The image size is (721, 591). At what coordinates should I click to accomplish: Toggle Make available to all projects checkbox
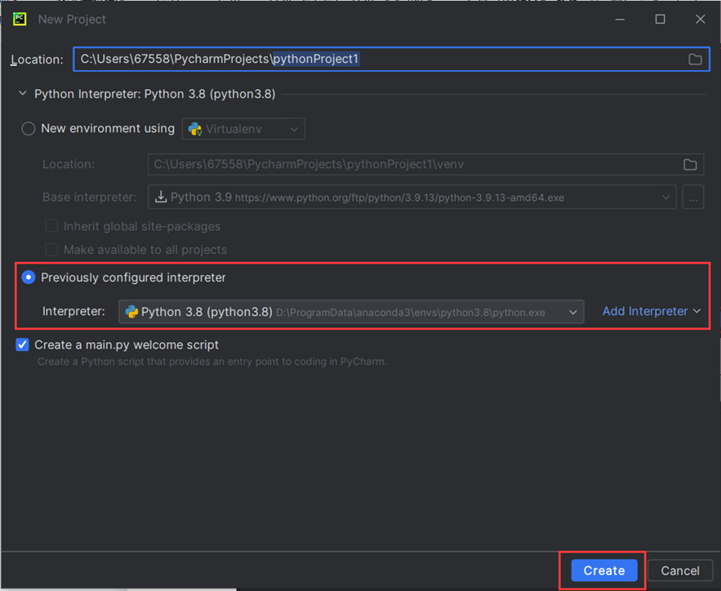click(x=51, y=250)
